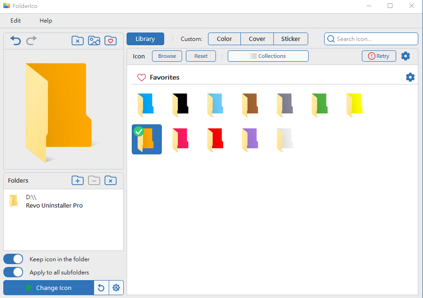Open the Edit menu
Viewport: 423px width, 298px height.
point(16,21)
